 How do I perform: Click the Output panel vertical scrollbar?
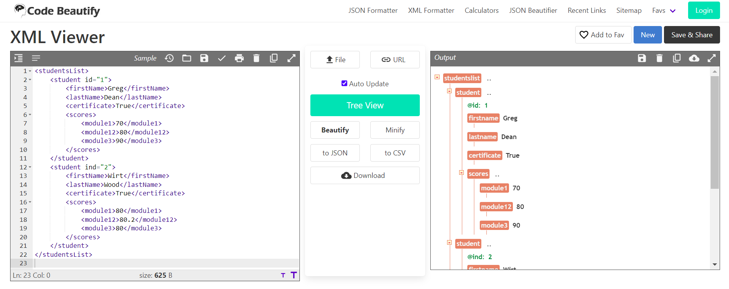[x=715, y=132]
